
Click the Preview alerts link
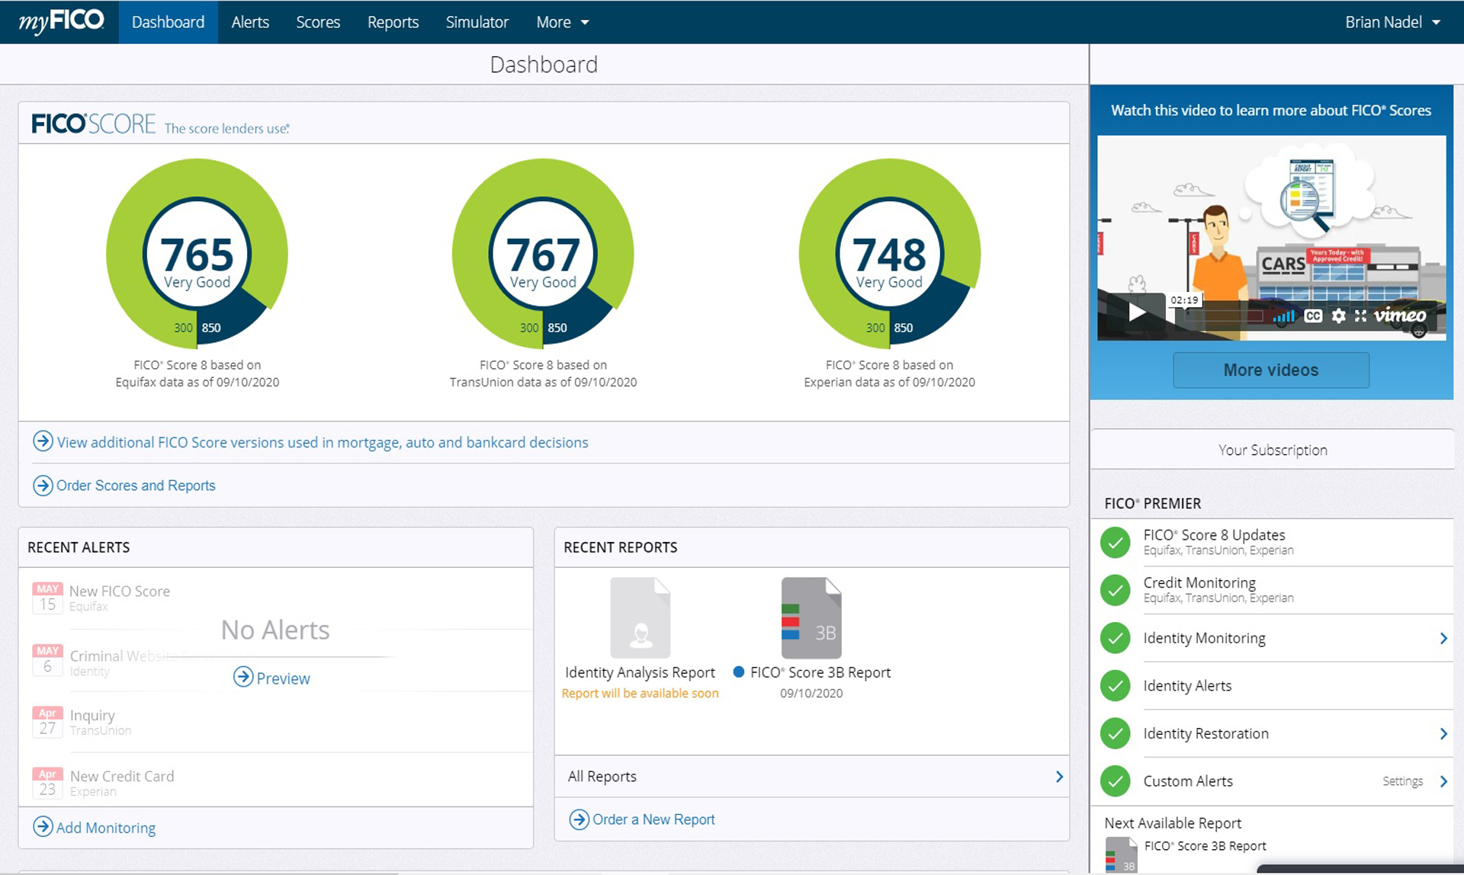283,678
